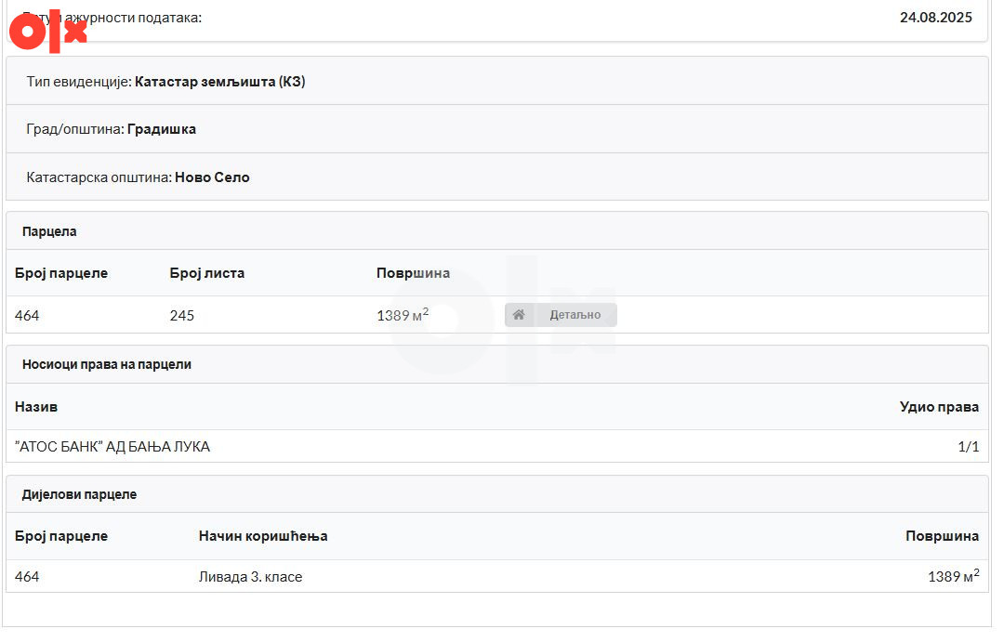Click the Број листа column header
Image resolution: width=1004 pixels, height=642 pixels.
(206, 273)
